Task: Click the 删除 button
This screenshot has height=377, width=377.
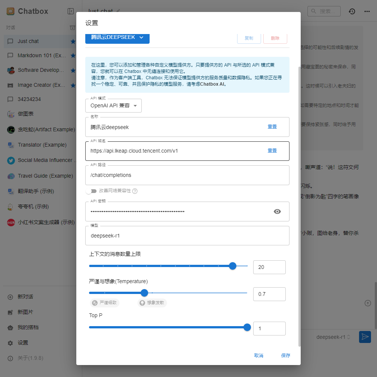Action: 275,38
